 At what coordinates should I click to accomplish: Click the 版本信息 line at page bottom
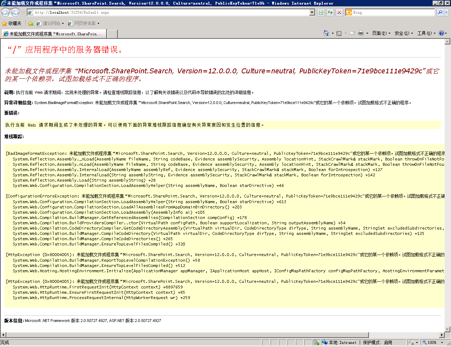(83, 321)
